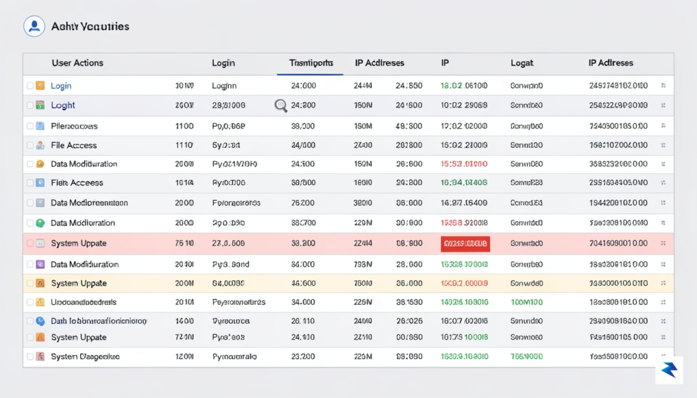Click the drag handle at the end of the Loght row
This screenshot has width=697, height=398.
(x=663, y=105)
